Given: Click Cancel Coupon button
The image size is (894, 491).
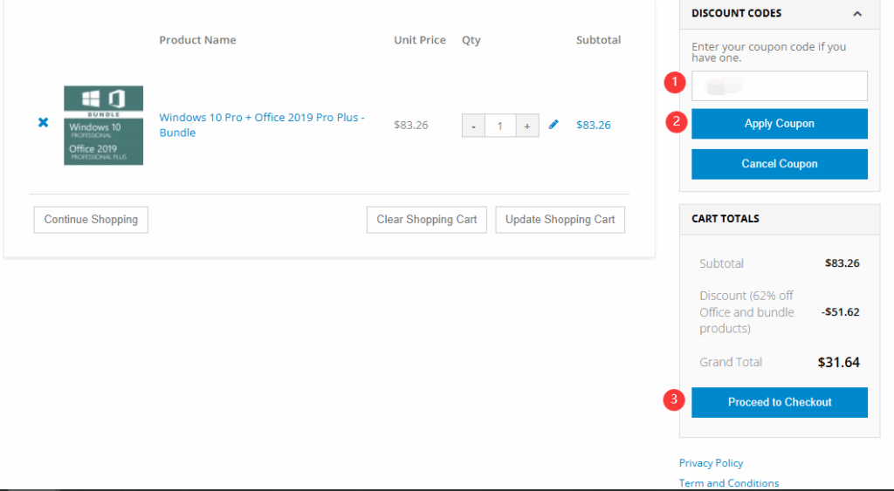Looking at the screenshot, I should 780,164.
